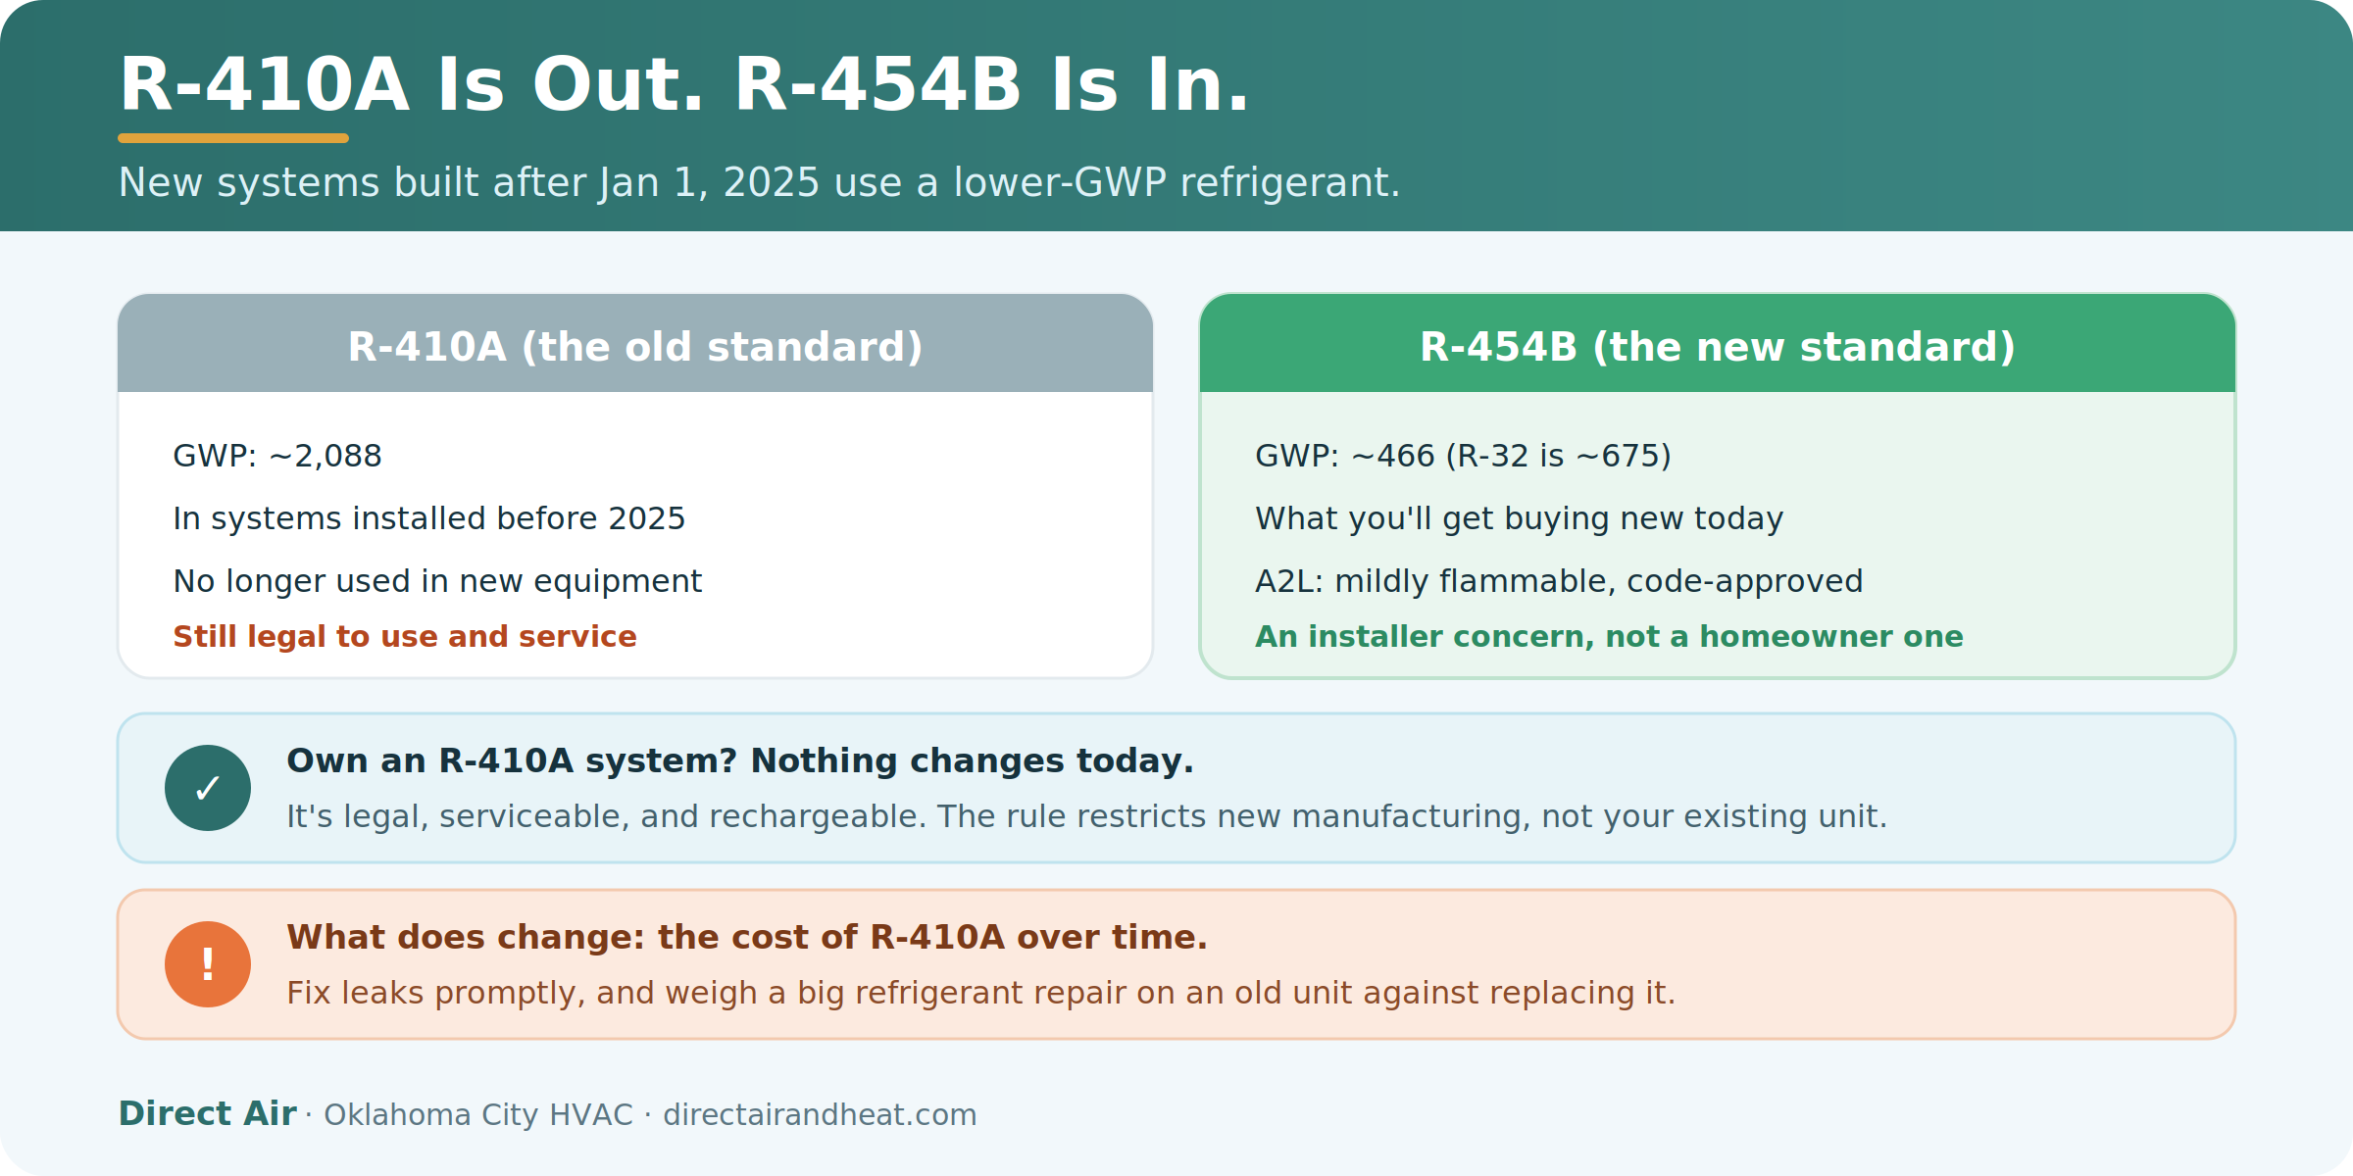Click the Direct Air brand name

click(x=207, y=1114)
